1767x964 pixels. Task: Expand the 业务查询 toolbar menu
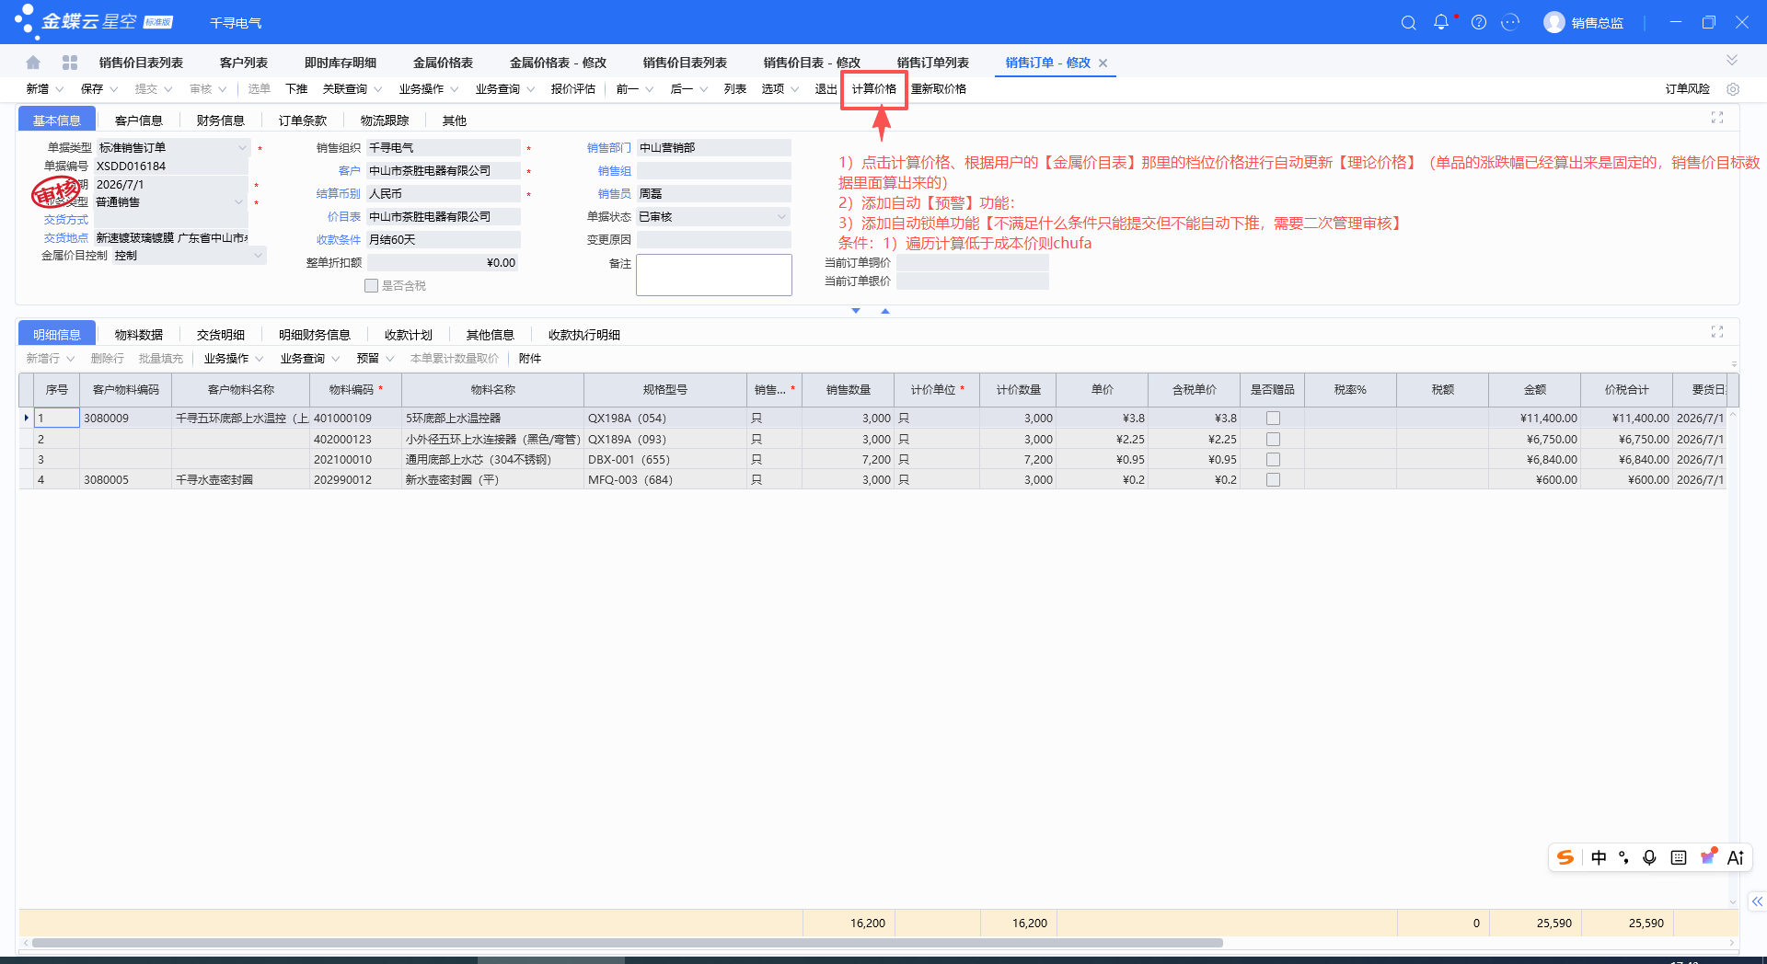pos(505,89)
